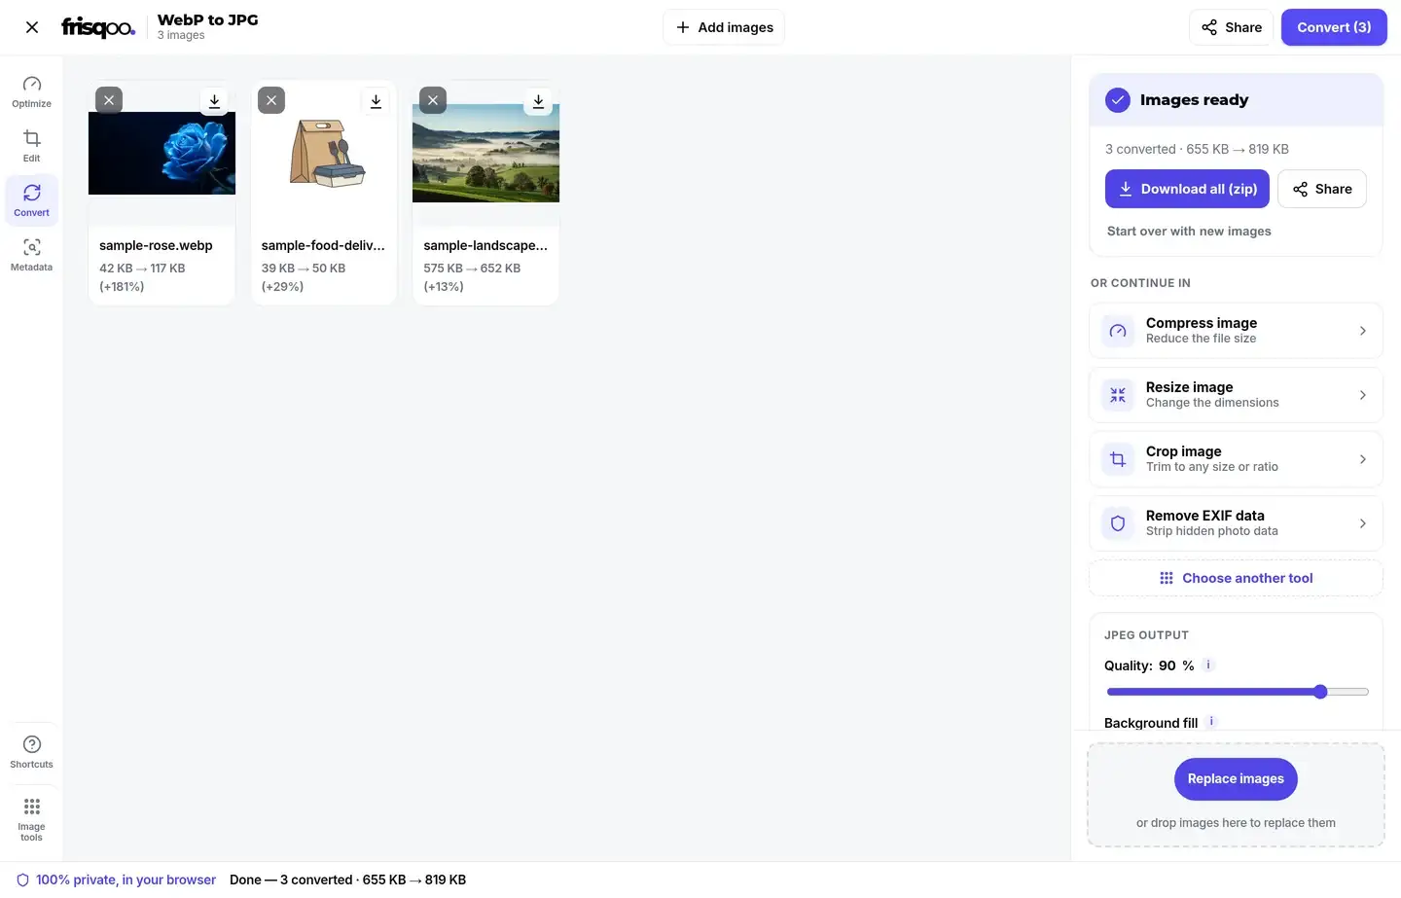Click the Quality value 90 field

click(x=1167, y=665)
